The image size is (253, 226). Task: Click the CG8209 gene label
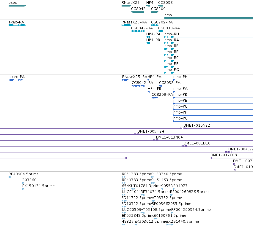pyautogui.click(x=158, y=9)
